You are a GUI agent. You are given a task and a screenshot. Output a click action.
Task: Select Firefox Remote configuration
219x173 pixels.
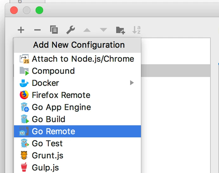77,95
